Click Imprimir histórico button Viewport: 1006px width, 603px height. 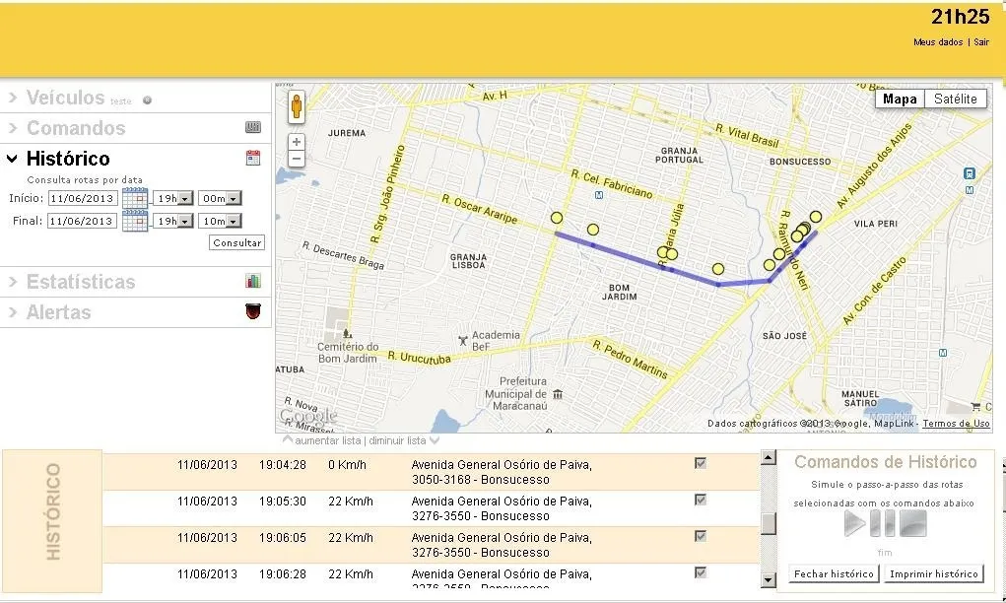(933, 573)
